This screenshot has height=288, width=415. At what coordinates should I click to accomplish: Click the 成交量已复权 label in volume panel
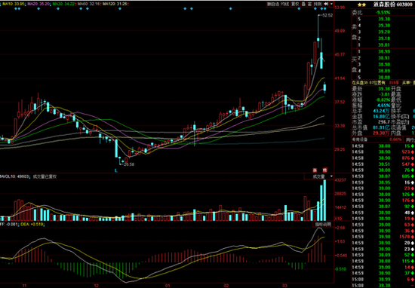pyautogui.click(x=45, y=176)
